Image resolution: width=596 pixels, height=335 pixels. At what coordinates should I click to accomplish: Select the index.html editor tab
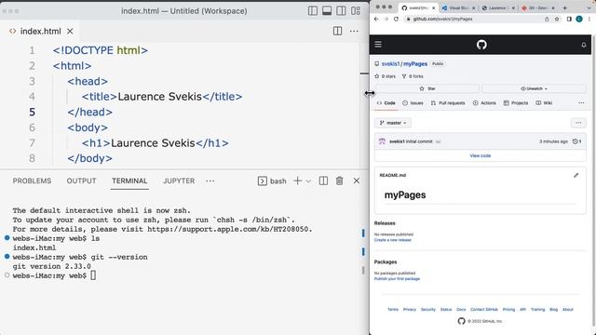(x=40, y=31)
